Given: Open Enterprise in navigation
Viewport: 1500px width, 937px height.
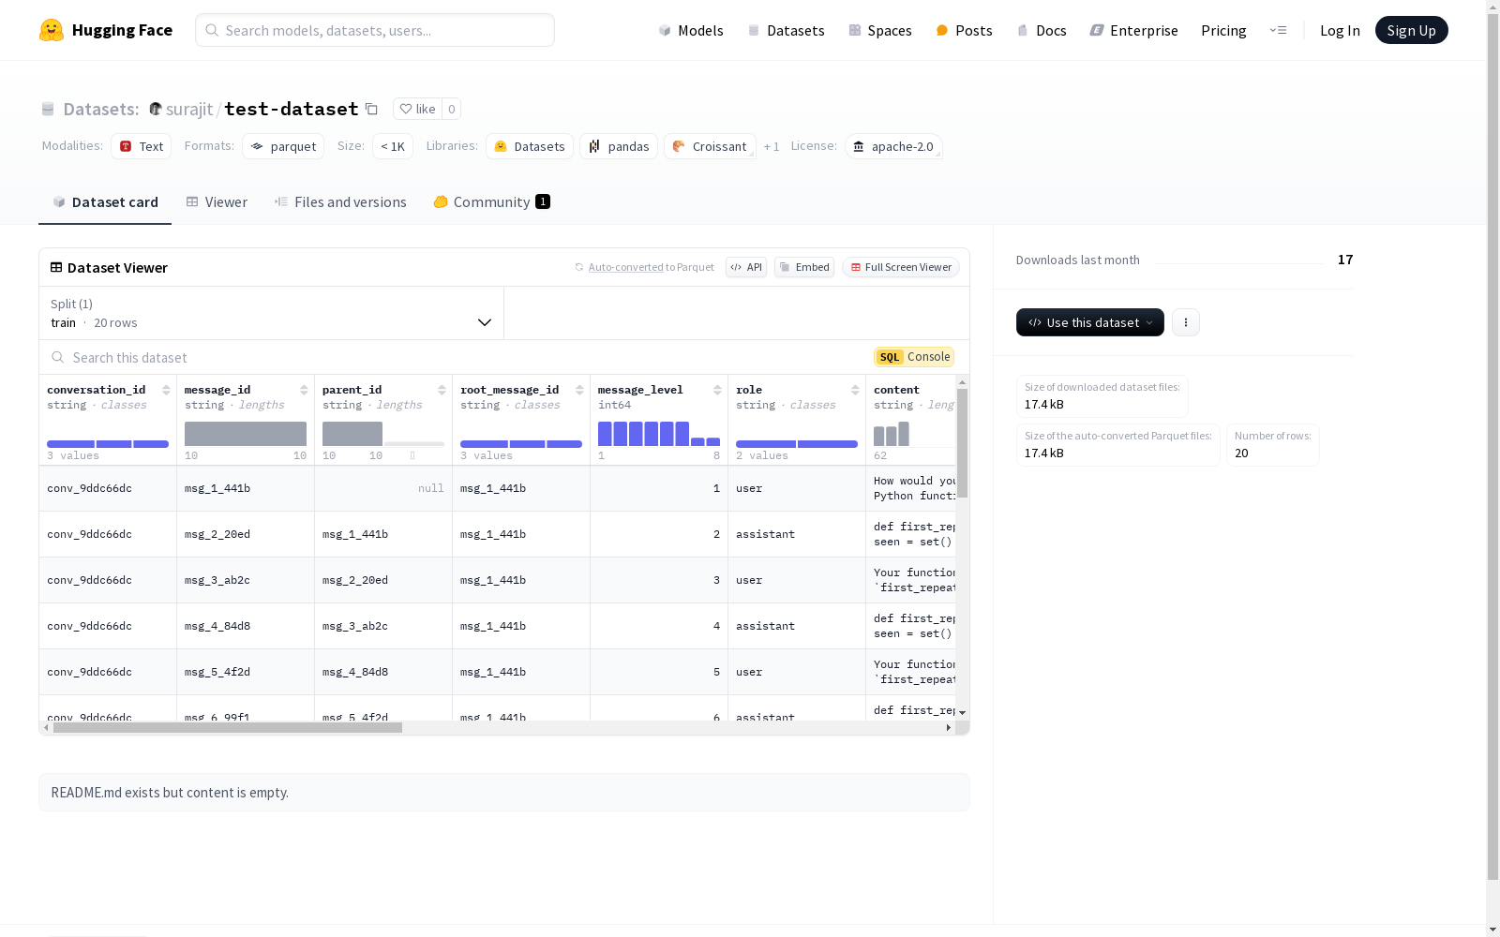Looking at the screenshot, I should [x=1133, y=30].
